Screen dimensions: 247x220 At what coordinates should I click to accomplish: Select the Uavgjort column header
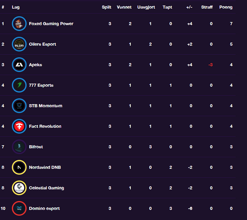(x=146, y=7)
